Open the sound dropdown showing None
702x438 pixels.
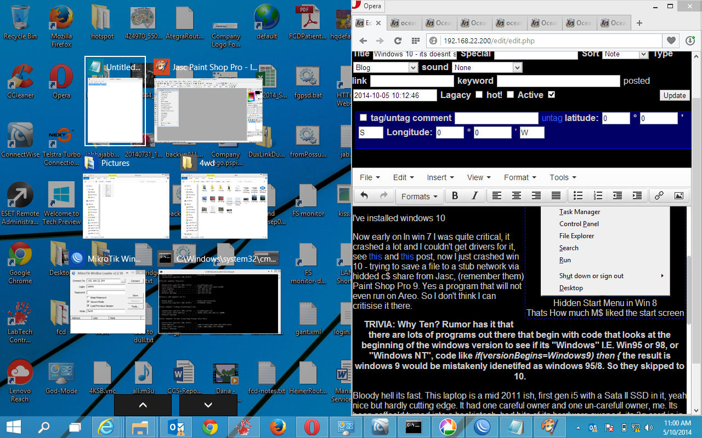[486, 67]
